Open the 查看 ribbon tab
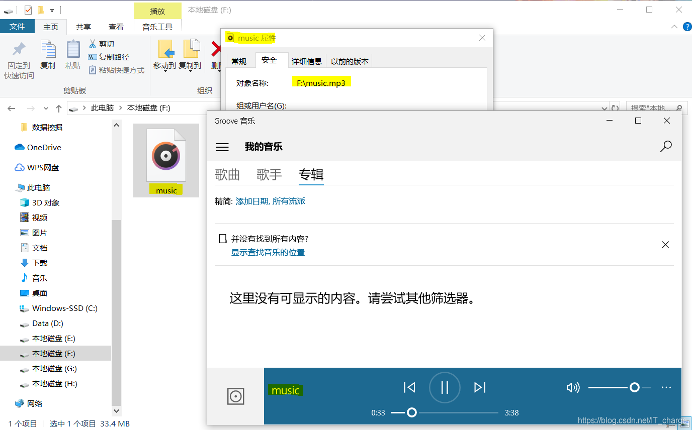 pyautogui.click(x=116, y=27)
